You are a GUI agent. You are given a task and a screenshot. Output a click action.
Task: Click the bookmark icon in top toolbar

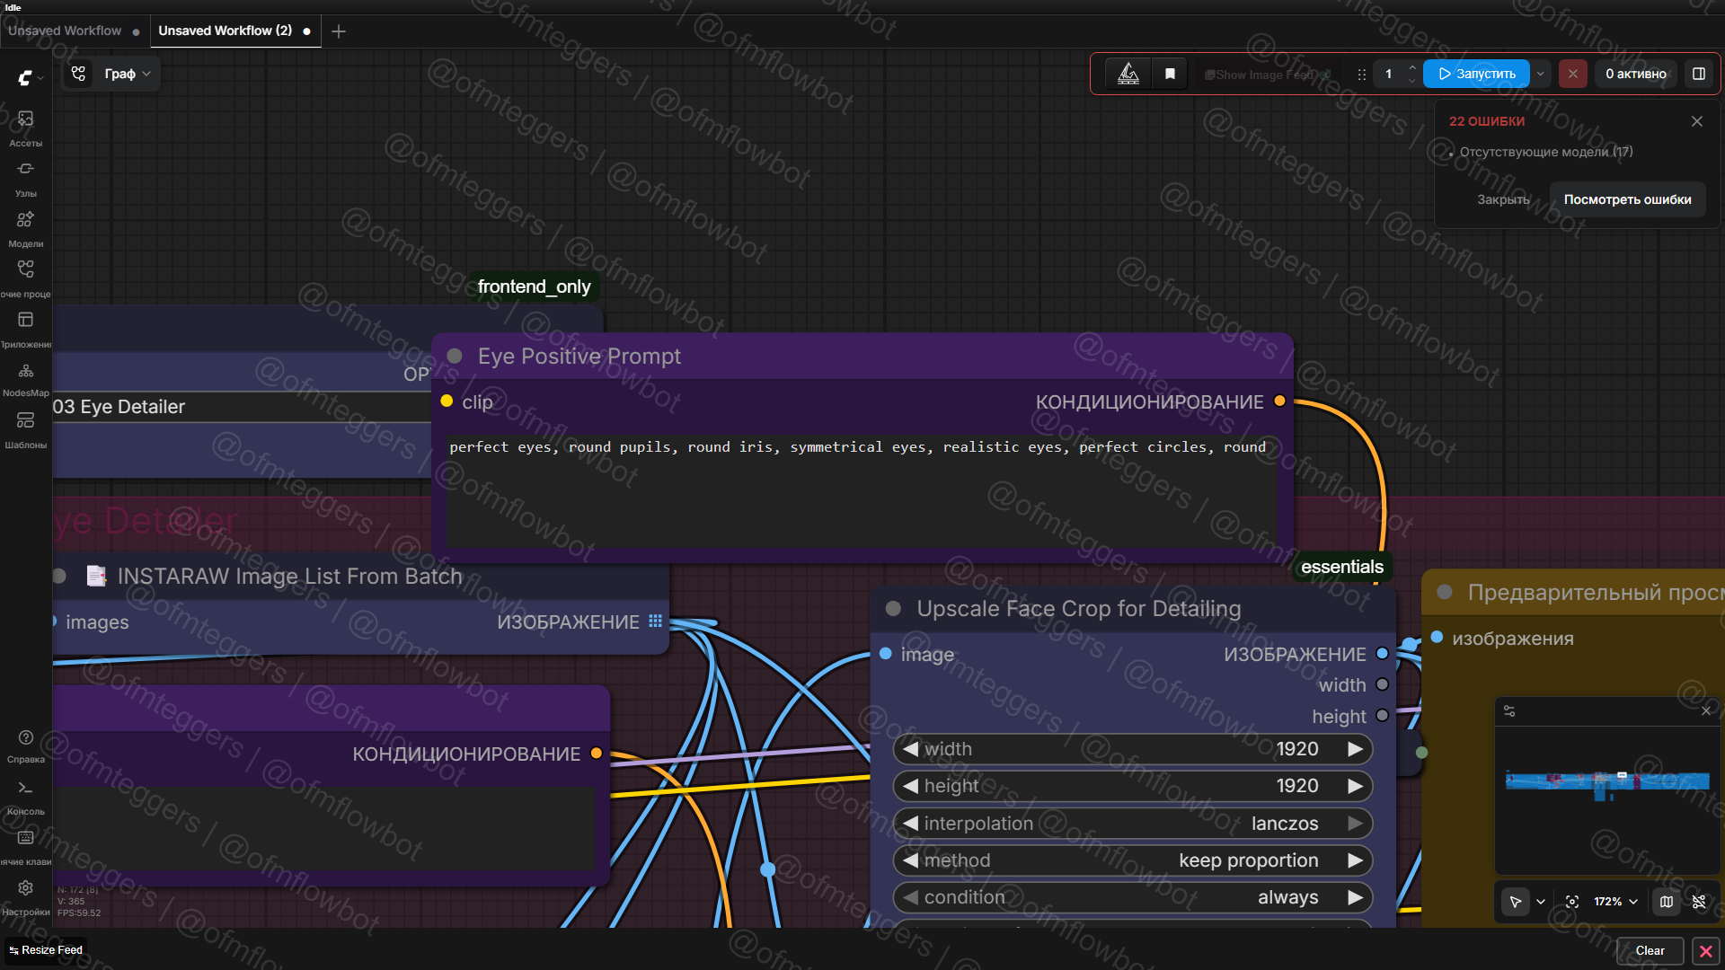click(1170, 75)
